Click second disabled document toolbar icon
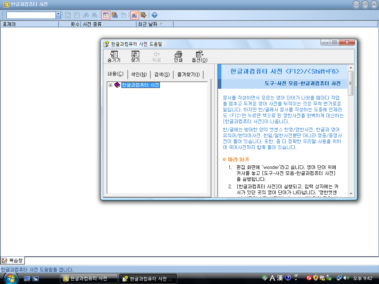The width and height of the screenshot is (379, 284). [x=77, y=15]
